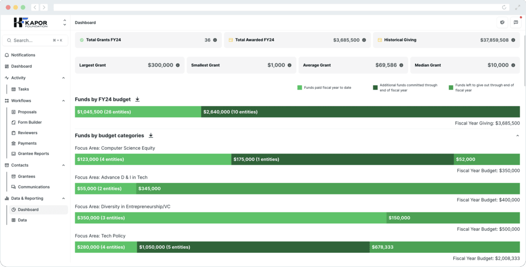Open the organization switcher chevrons
The image size is (526, 267).
point(64,23)
